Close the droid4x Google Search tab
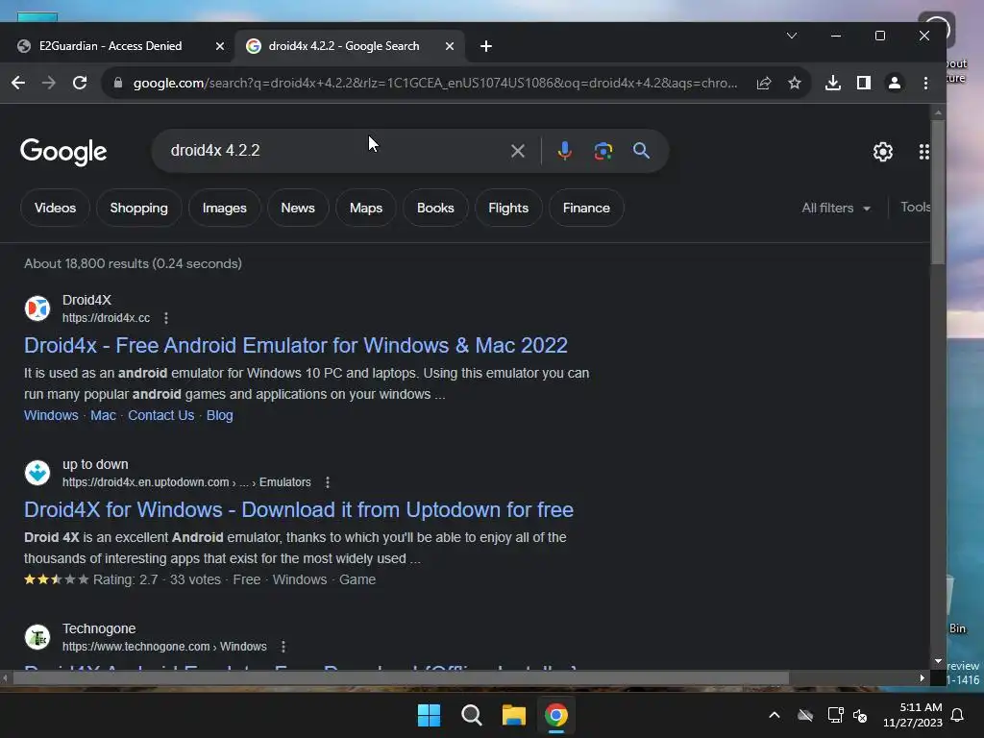 450,46
